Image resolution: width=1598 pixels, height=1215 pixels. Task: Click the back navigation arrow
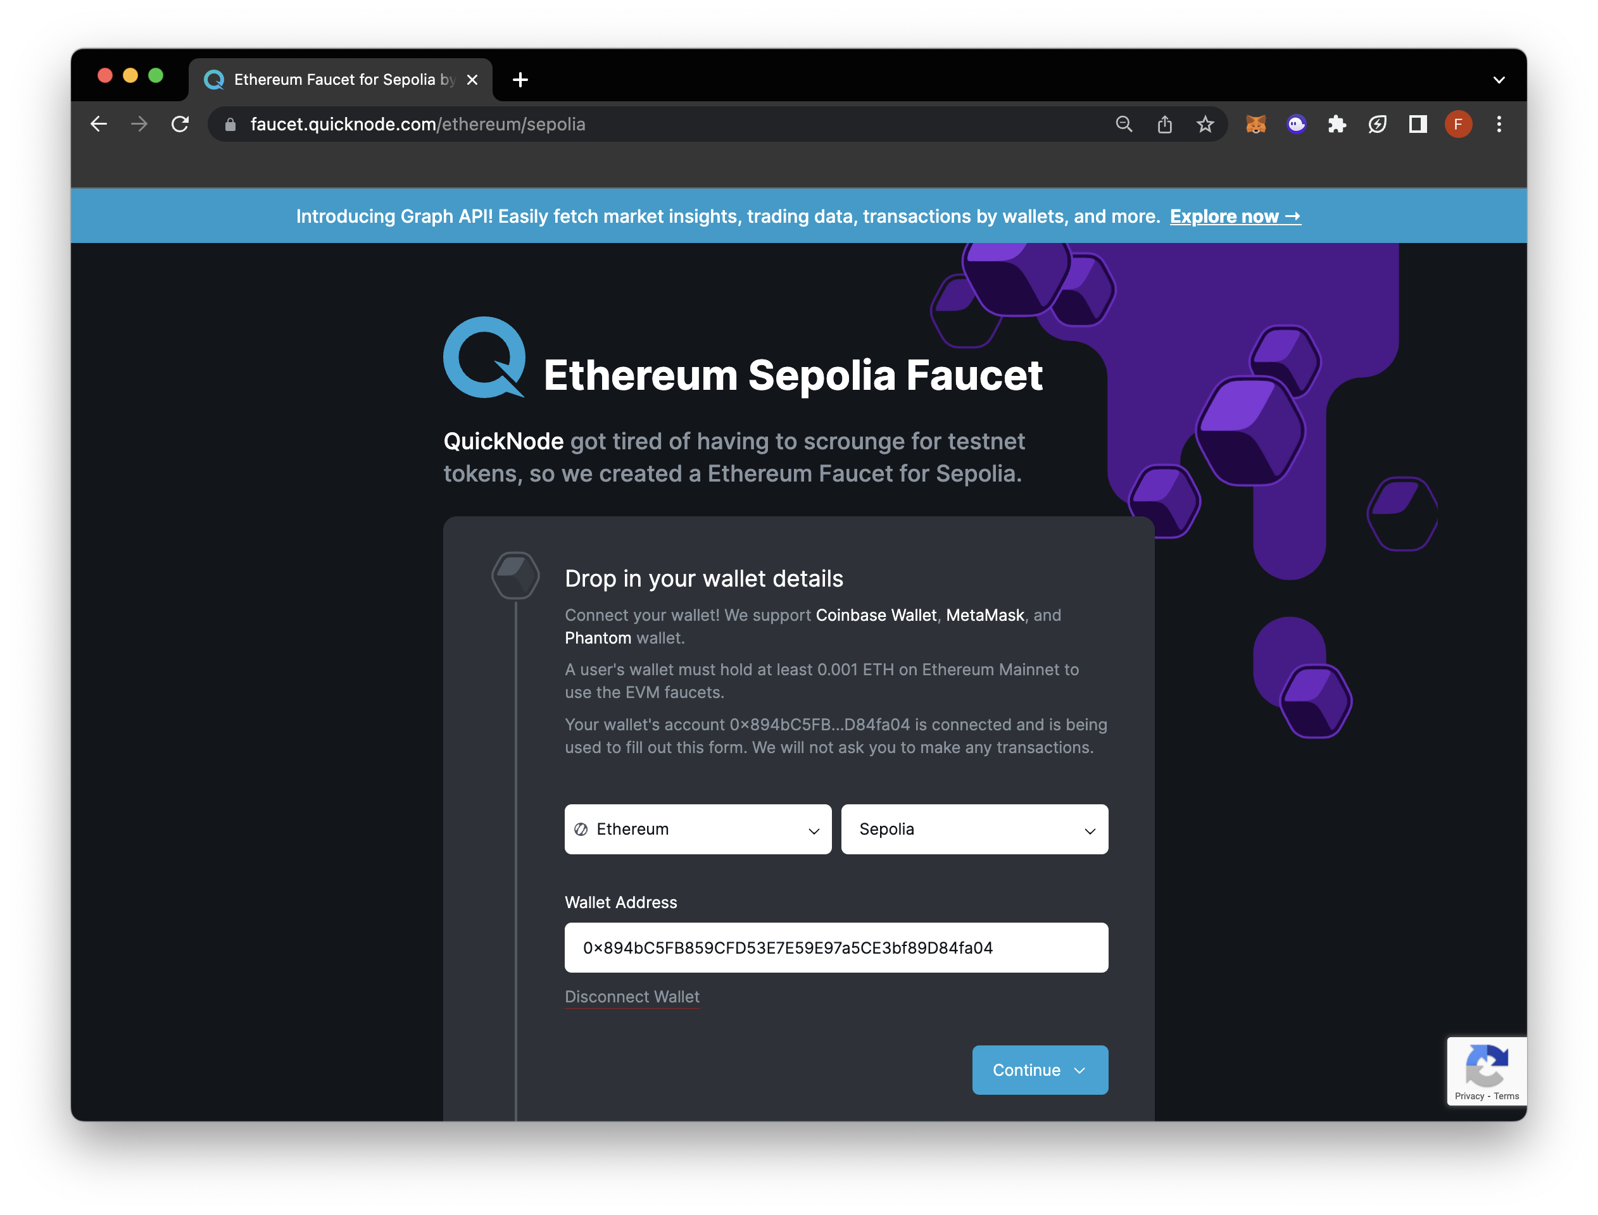[99, 124]
